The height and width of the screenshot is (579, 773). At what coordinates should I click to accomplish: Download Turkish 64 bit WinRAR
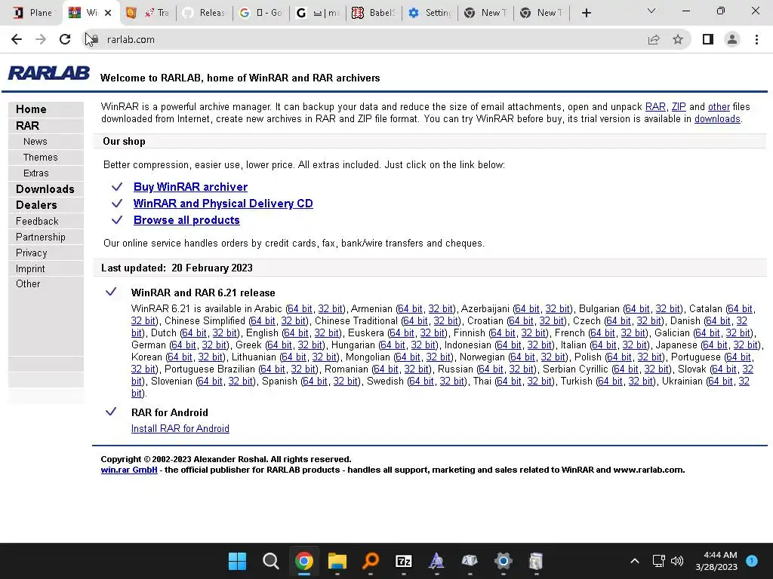[x=610, y=381]
